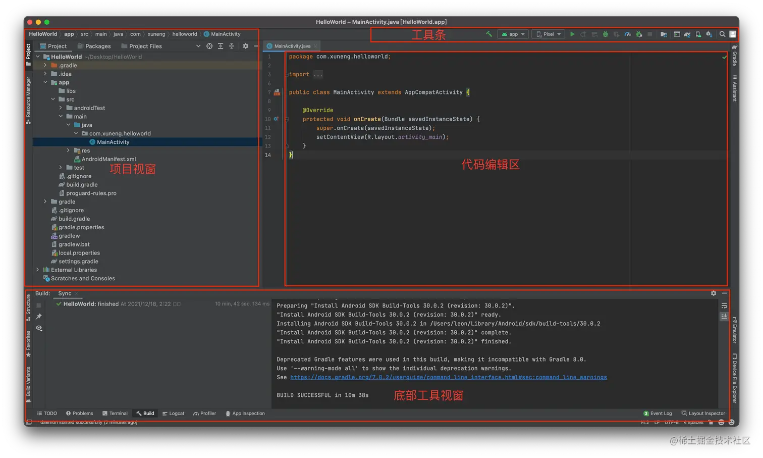763x458 pixels.
Task: Open the app run configuration dropdown
Action: click(x=513, y=34)
